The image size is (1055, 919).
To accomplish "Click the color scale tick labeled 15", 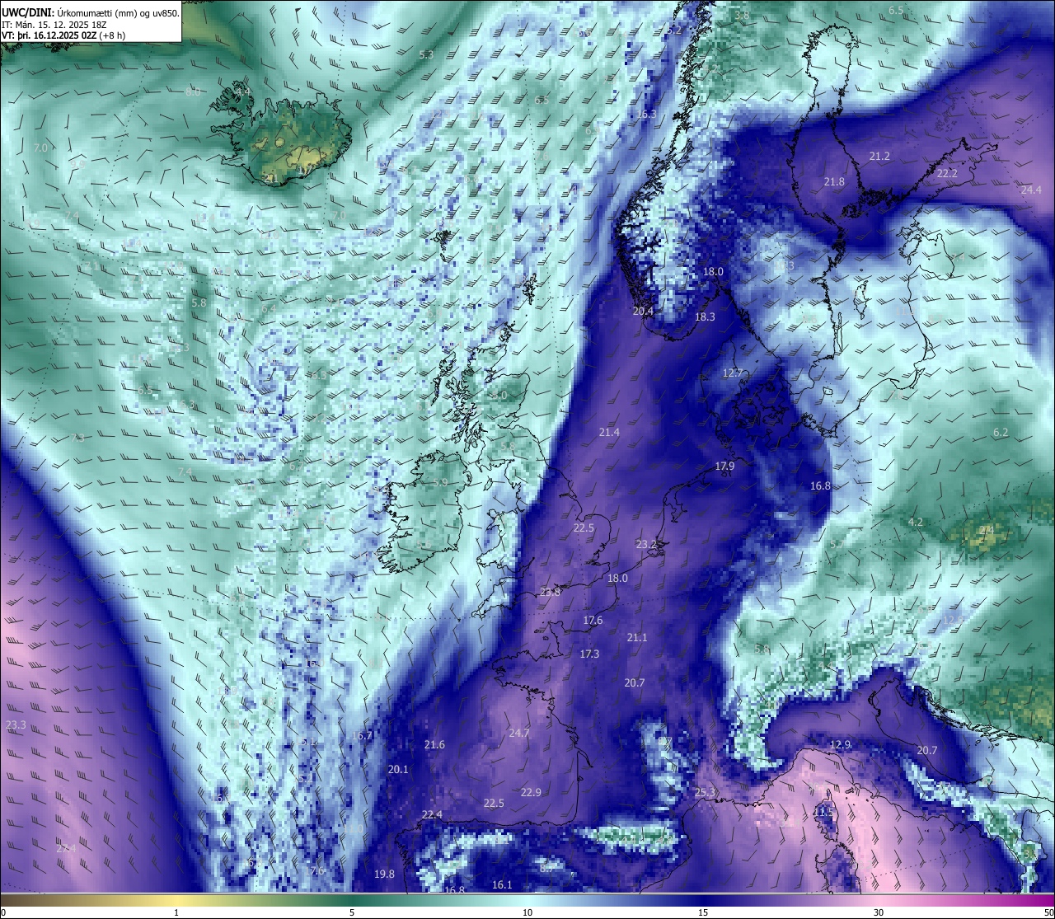I will pyautogui.click(x=703, y=912).
